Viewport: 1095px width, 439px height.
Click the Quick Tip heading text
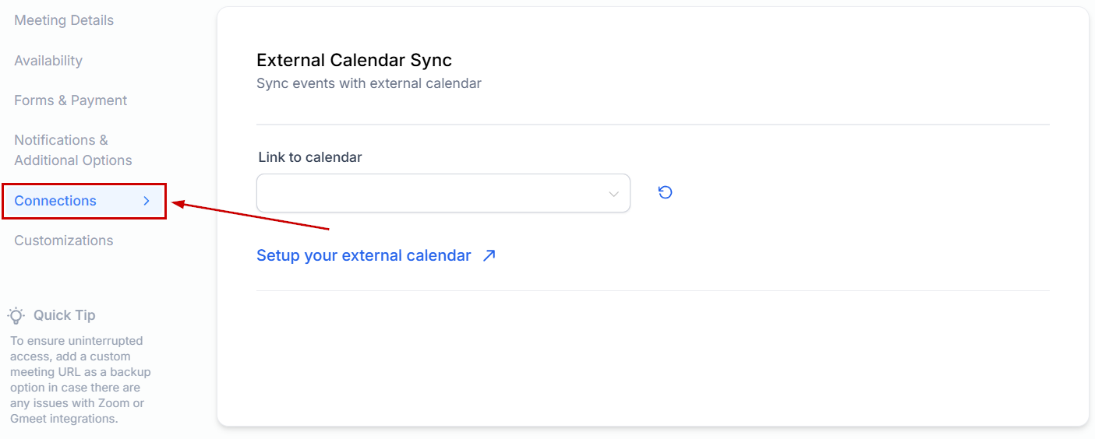[x=64, y=315]
